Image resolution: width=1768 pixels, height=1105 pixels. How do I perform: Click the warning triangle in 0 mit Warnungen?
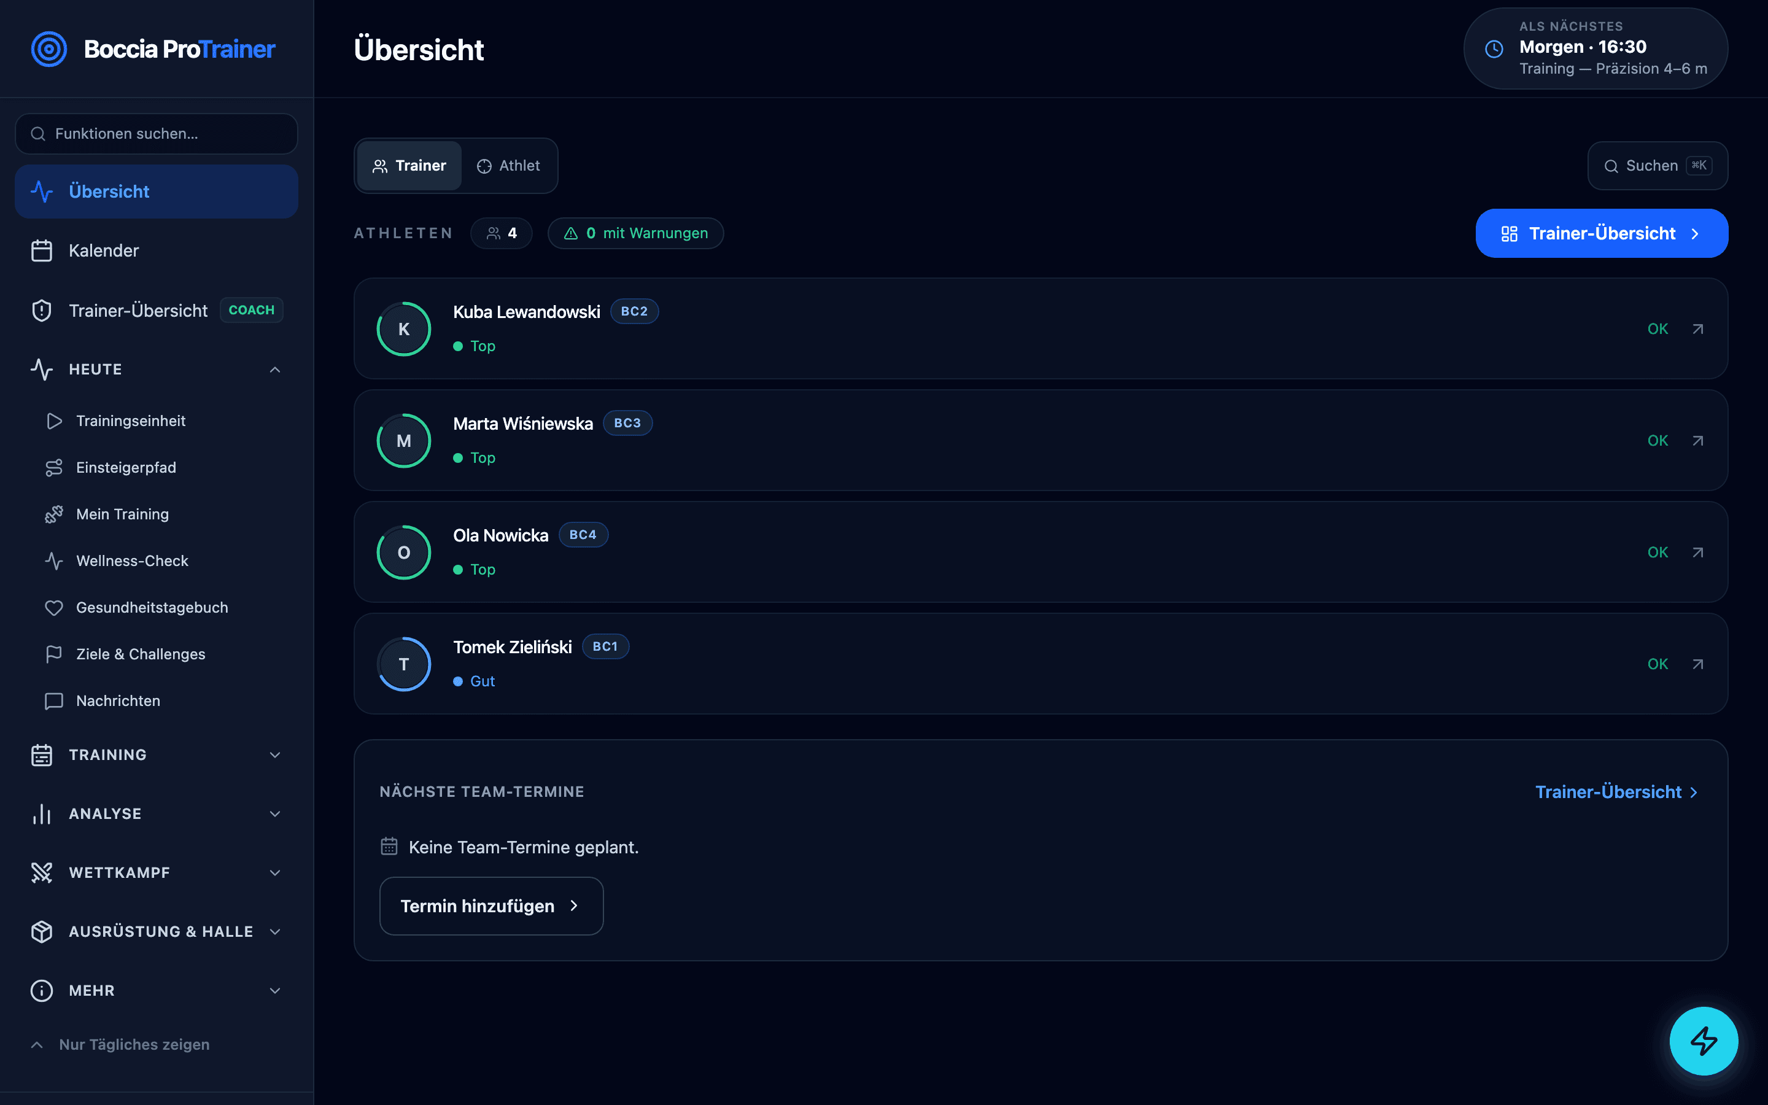click(x=570, y=233)
